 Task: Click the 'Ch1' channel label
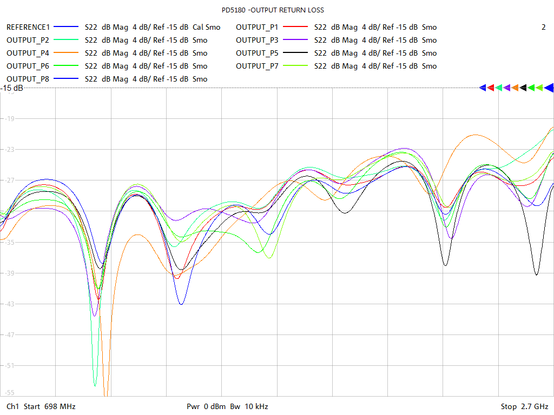(x=13, y=406)
